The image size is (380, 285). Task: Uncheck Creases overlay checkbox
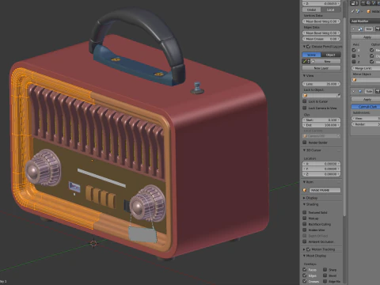[x=305, y=281]
